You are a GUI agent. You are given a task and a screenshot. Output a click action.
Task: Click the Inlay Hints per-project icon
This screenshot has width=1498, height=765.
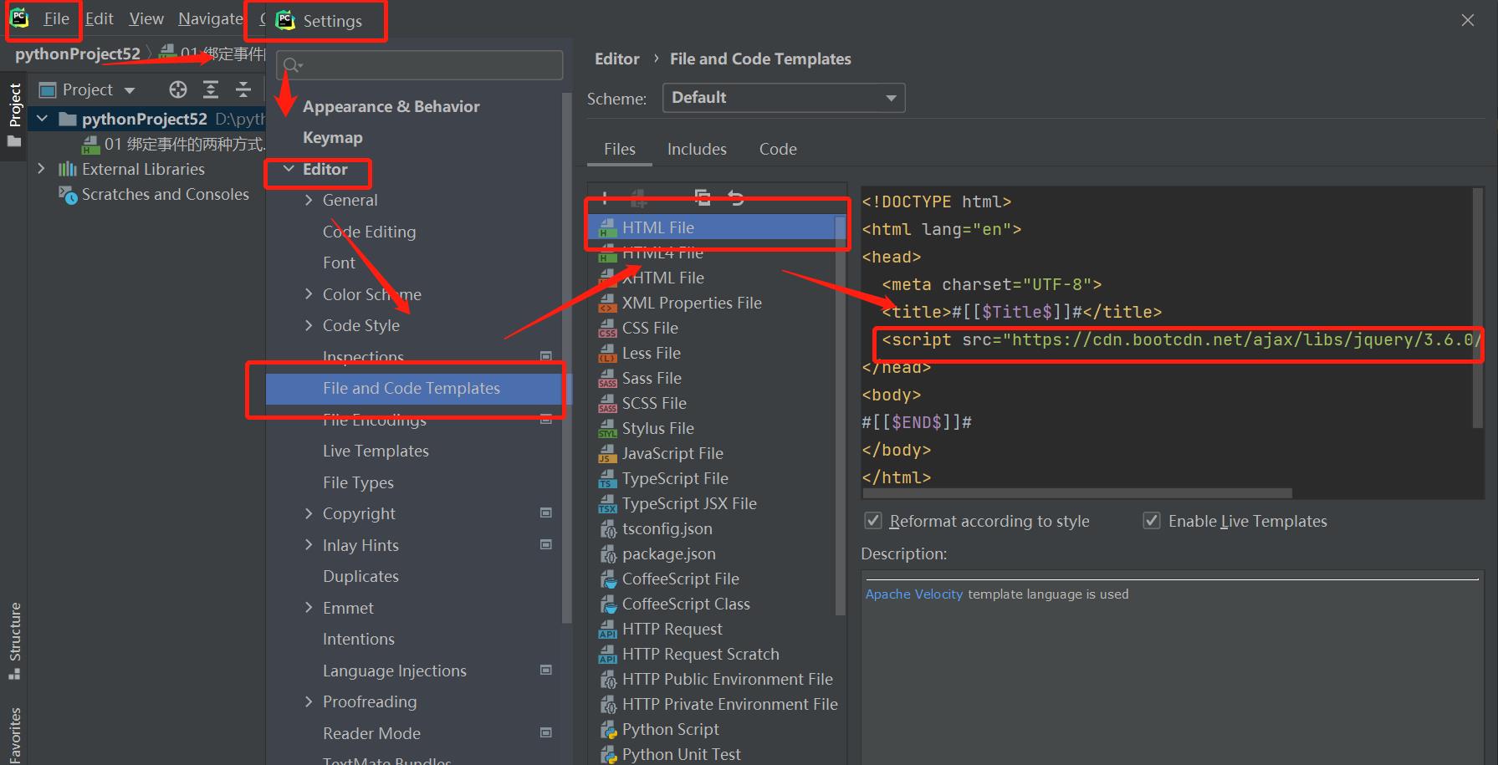click(546, 544)
